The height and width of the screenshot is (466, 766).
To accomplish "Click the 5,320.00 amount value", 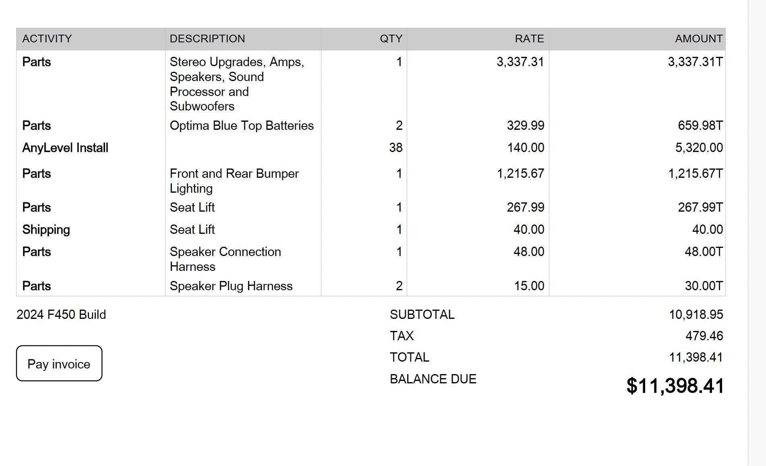I will click(x=699, y=148).
